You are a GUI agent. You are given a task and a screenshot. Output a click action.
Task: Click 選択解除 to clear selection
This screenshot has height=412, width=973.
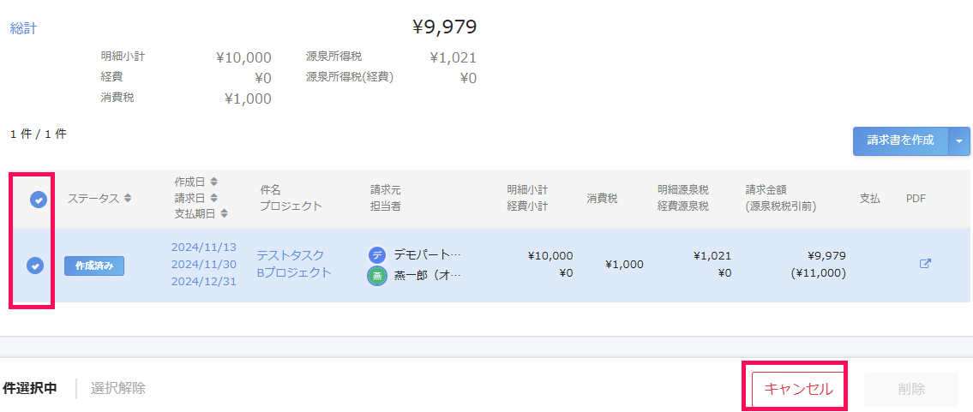[118, 388]
